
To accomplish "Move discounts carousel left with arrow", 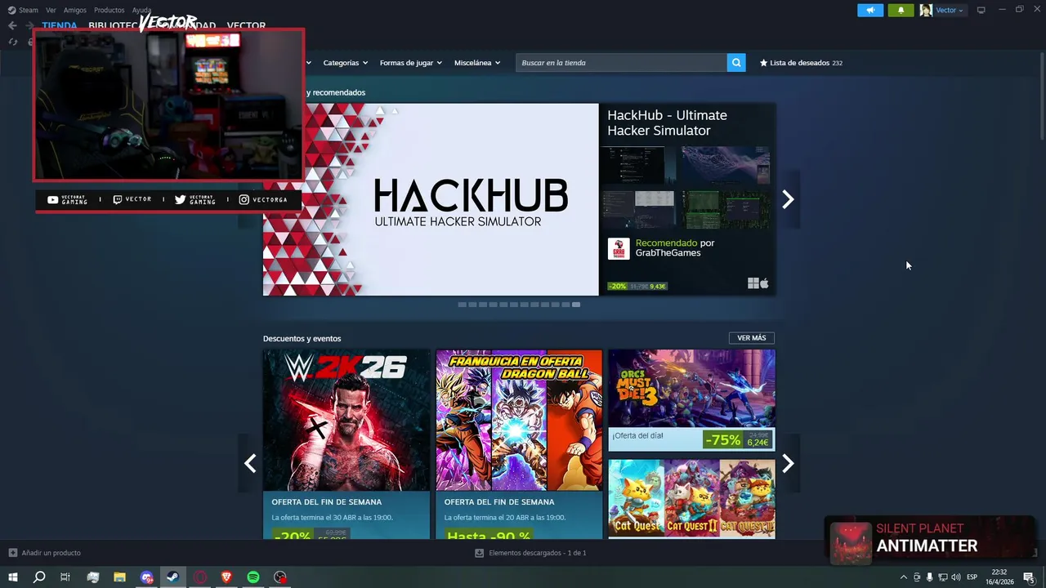I will (250, 463).
